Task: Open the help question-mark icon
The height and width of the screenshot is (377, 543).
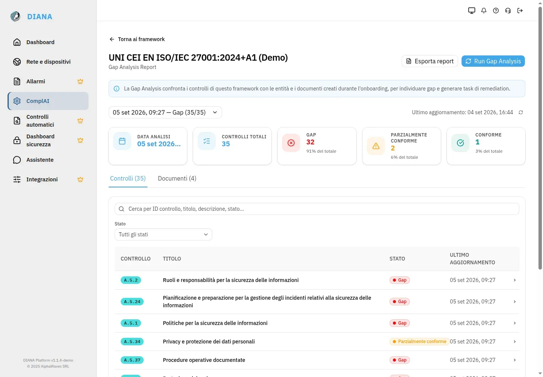Action: [496, 11]
